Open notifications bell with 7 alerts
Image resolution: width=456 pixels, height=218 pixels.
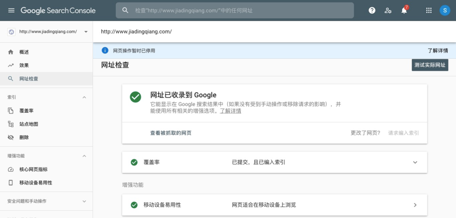pos(404,11)
